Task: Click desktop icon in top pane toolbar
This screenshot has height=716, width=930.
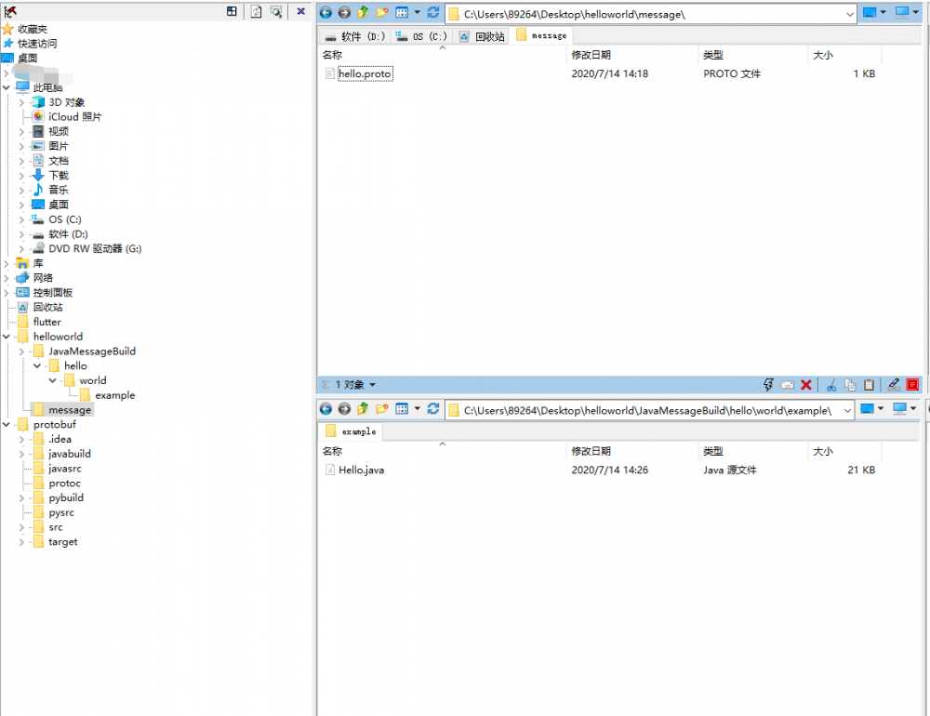Action: [870, 12]
